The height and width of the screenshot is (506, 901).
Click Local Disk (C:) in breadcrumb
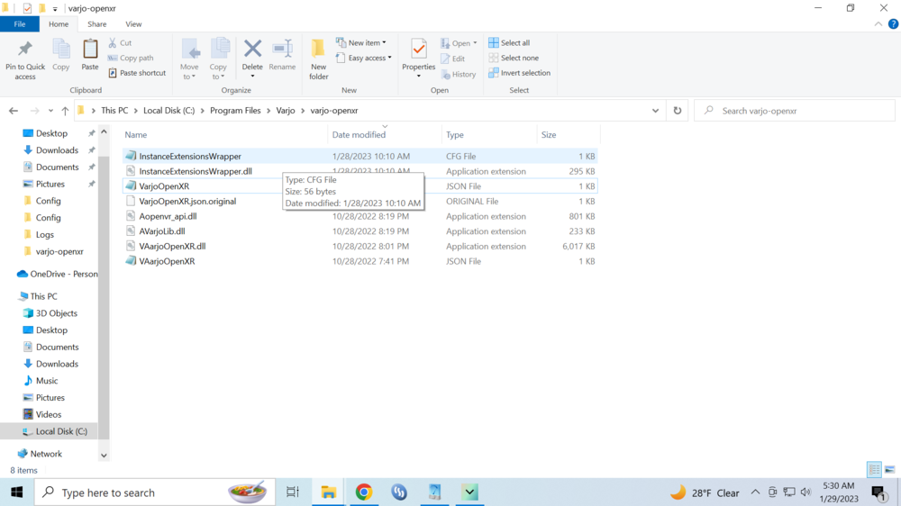click(x=169, y=110)
